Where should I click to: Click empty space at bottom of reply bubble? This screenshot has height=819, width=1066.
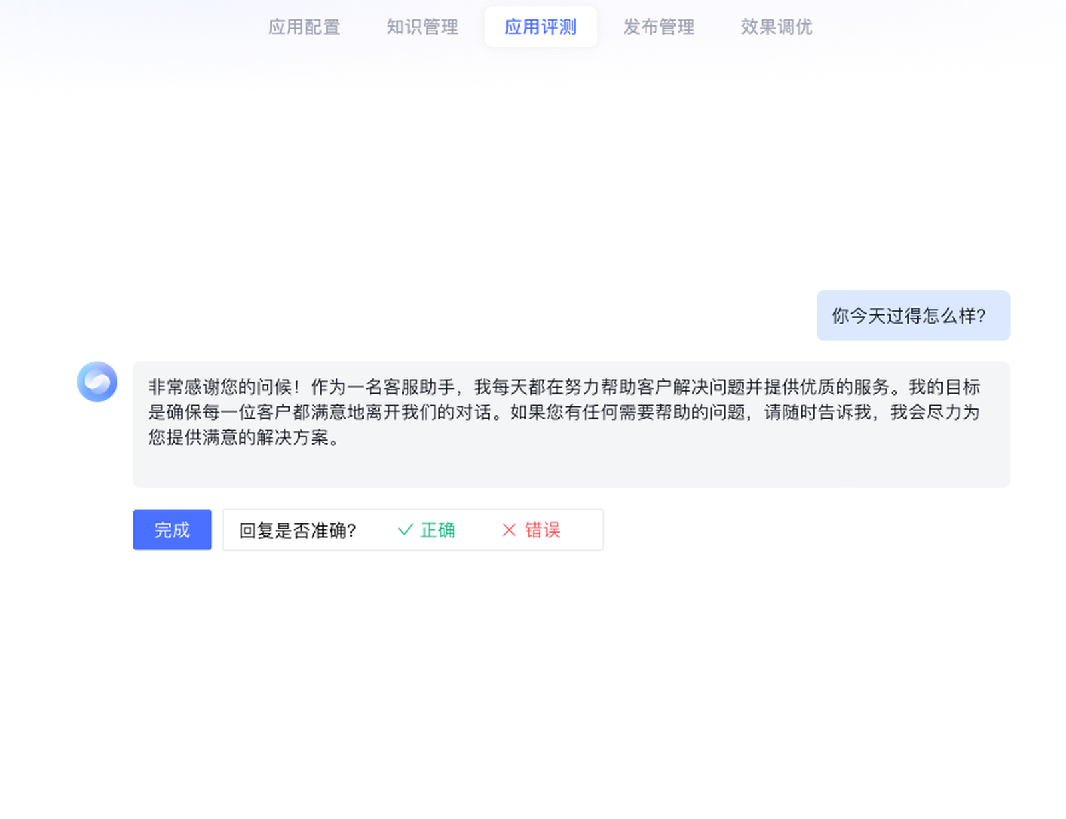[x=570, y=469]
